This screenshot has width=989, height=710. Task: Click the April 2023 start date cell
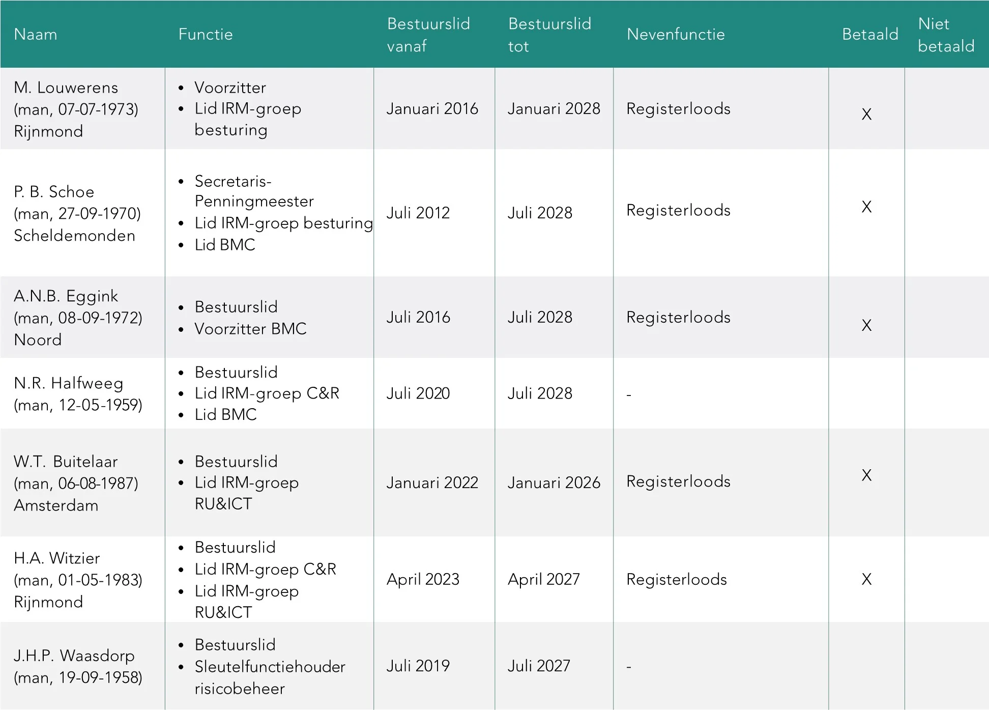(x=423, y=579)
